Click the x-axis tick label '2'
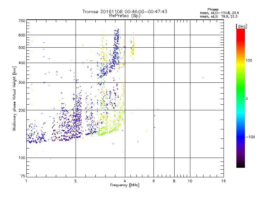This screenshot has height=197, width=263. click(76, 181)
